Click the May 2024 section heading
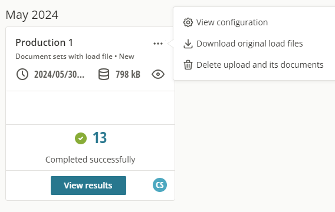 point(32,15)
